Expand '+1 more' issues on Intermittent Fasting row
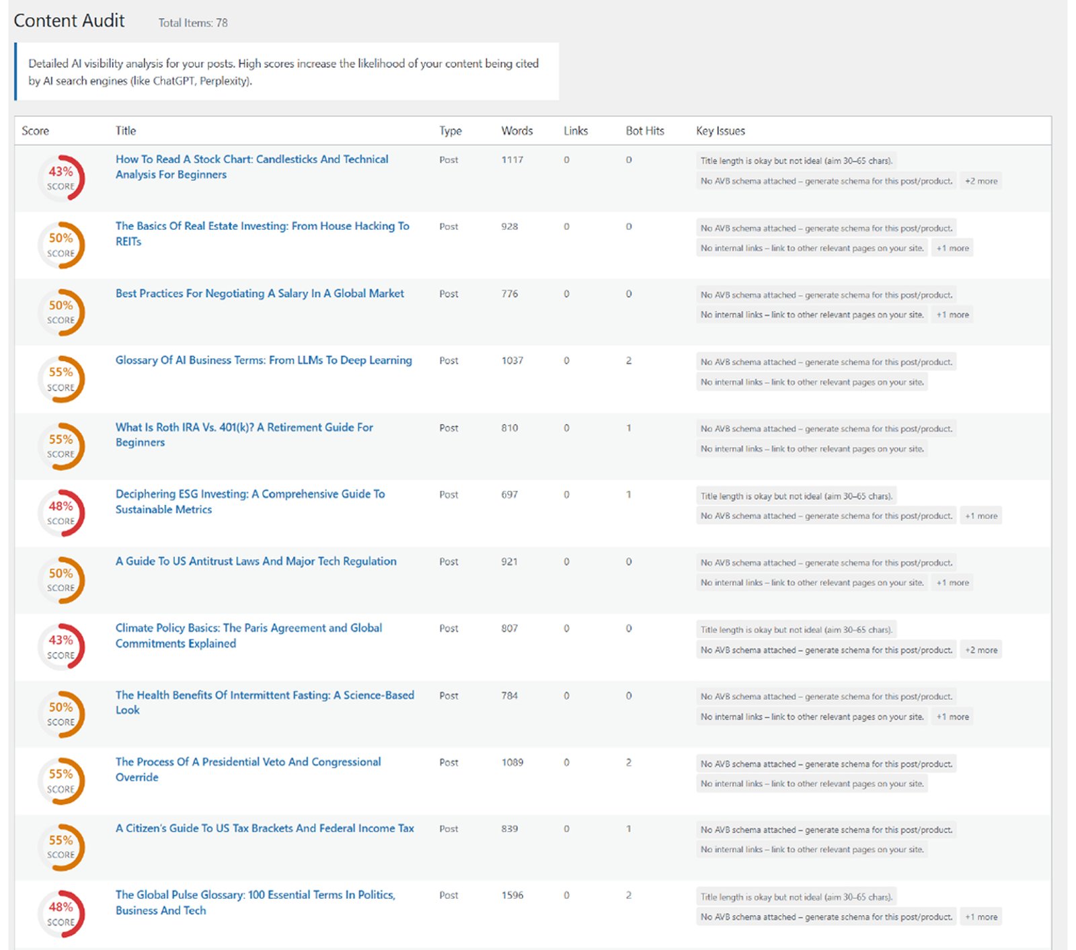Viewport: 1076px width, 950px height. (953, 717)
